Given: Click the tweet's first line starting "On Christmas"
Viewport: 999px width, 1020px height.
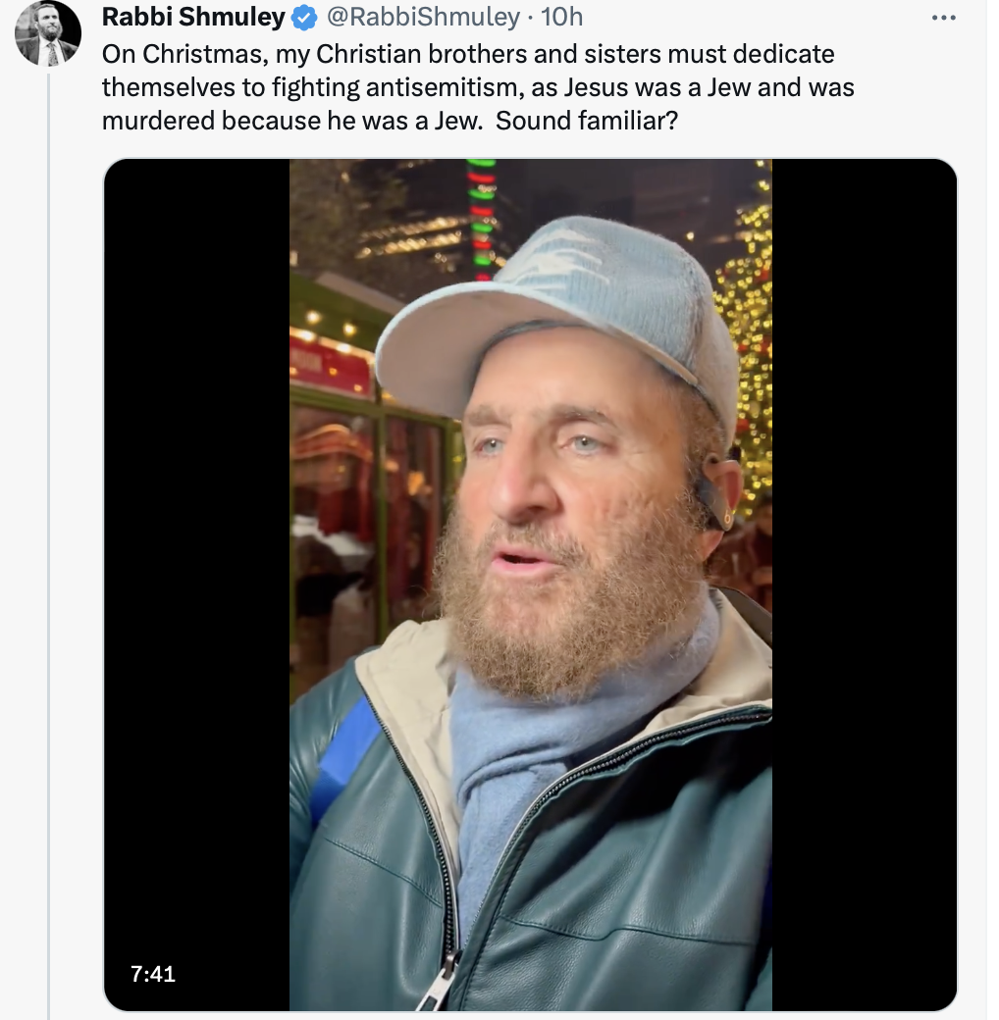Looking at the screenshot, I should tap(468, 54).
